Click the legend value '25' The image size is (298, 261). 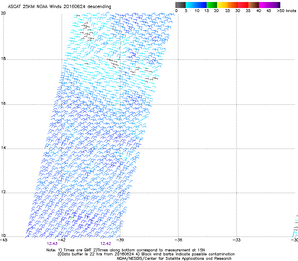[228, 11]
